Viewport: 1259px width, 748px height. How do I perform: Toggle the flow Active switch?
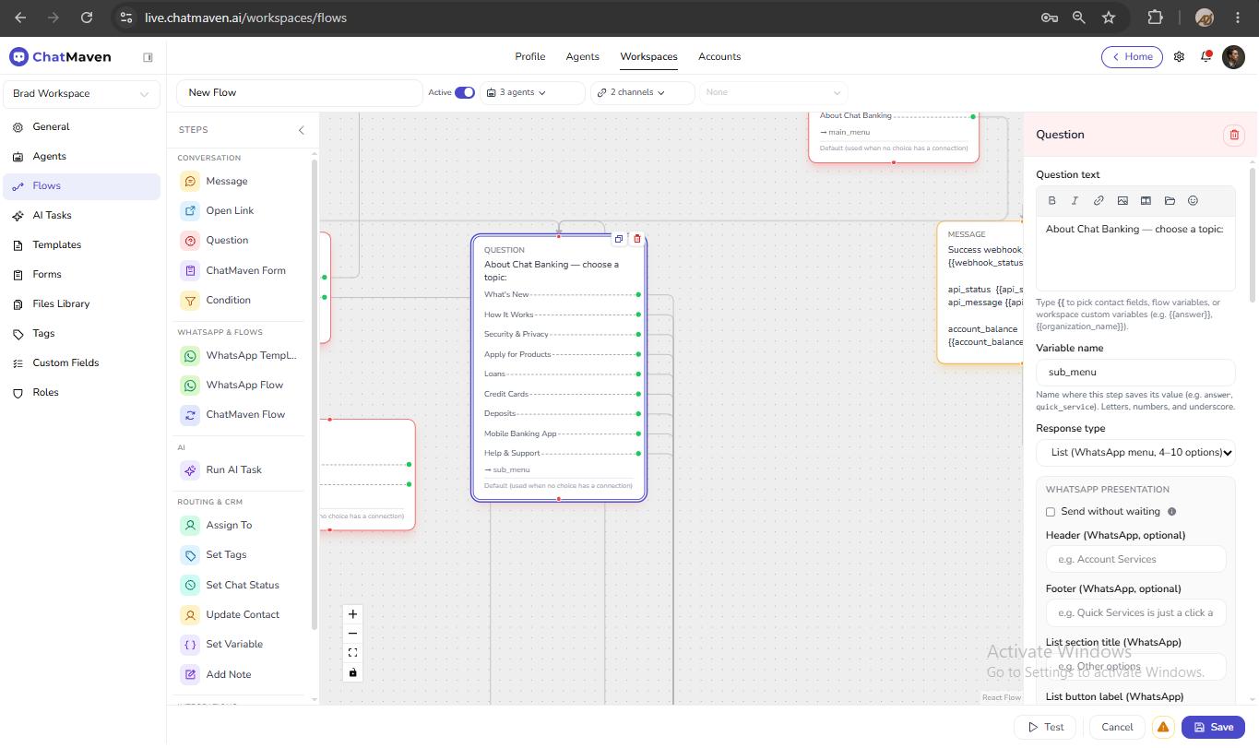tap(465, 92)
